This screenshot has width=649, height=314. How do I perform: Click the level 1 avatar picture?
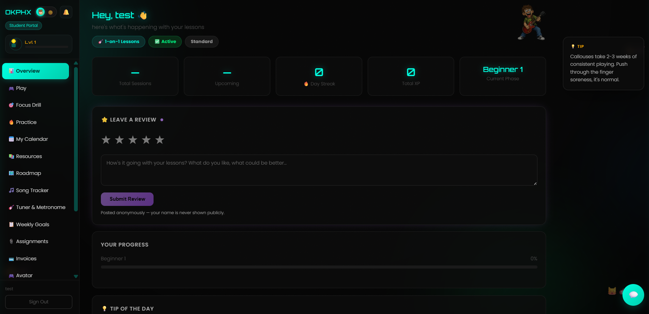tap(15, 44)
